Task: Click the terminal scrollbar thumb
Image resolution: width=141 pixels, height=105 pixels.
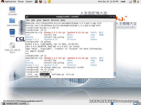Action: (114, 74)
